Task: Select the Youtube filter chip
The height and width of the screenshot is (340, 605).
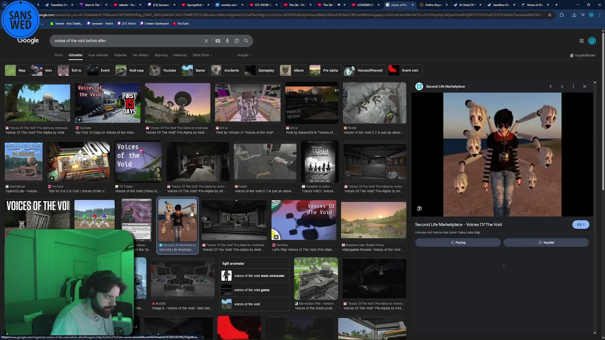Action: (x=164, y=70)
